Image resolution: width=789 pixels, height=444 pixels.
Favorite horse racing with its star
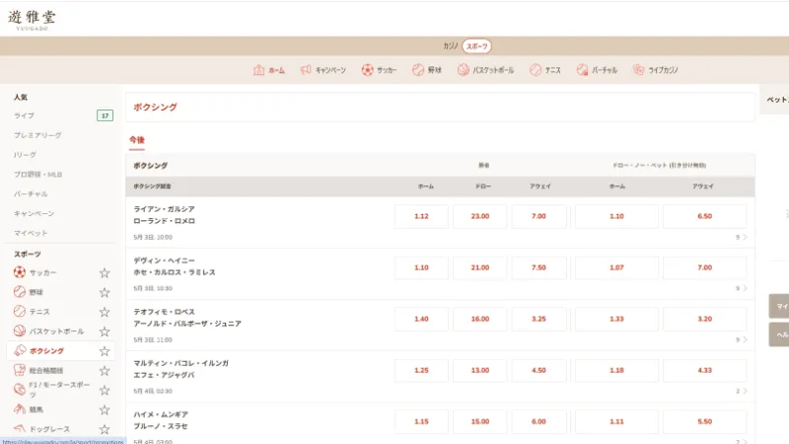click(105, 409)
